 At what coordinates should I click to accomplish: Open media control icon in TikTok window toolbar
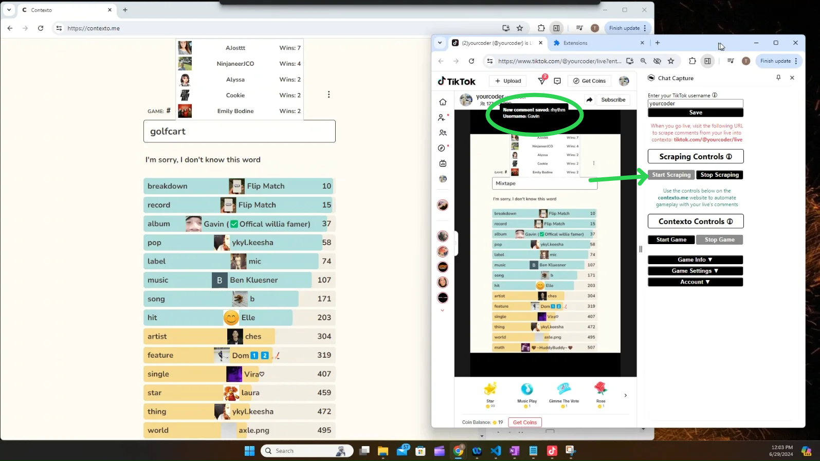click(x=731, y=61)
